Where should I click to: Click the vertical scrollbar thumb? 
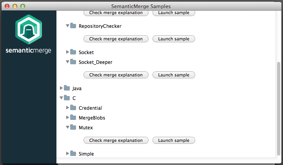(279, 108)
